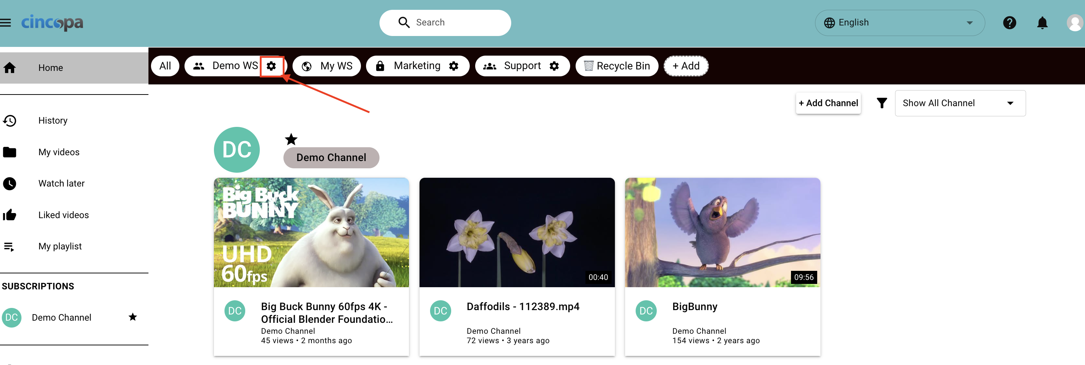Select the All workspaces tab
The image size is (1085, 365).
[x=165, y=66]
